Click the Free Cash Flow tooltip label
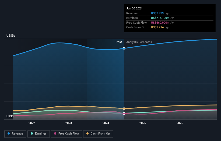Screen dimensions: 221x141 [x=136, y=23]
